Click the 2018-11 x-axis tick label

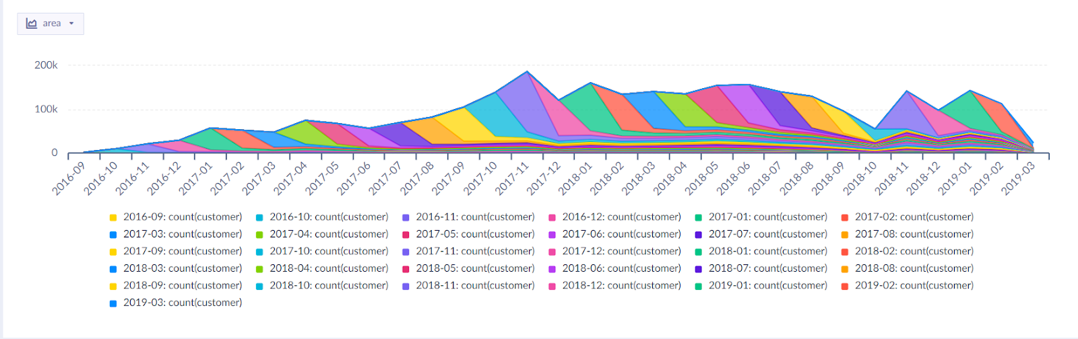(892, 179)
